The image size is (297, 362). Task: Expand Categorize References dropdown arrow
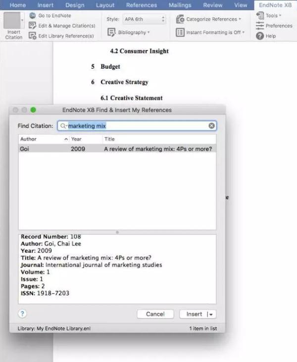click(x=240, y=19)
